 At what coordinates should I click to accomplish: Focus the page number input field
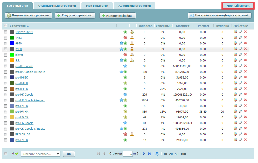[x=128, y=154]
